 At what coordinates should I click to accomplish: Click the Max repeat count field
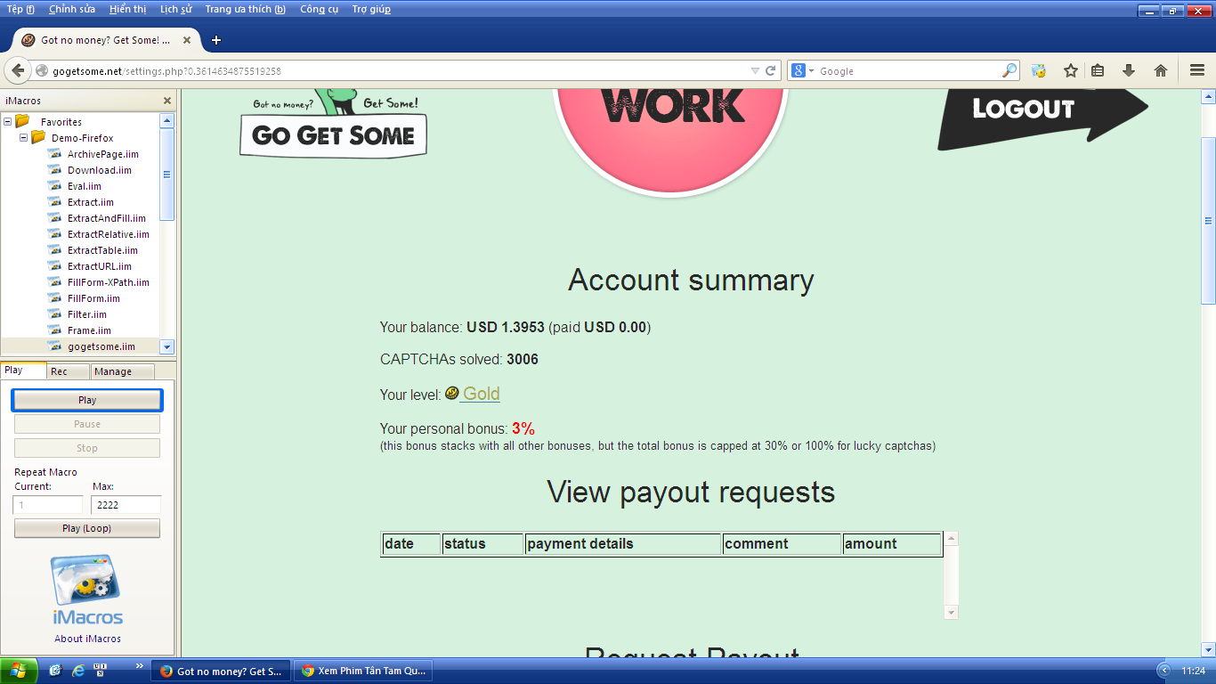click(x=126, y=505)
